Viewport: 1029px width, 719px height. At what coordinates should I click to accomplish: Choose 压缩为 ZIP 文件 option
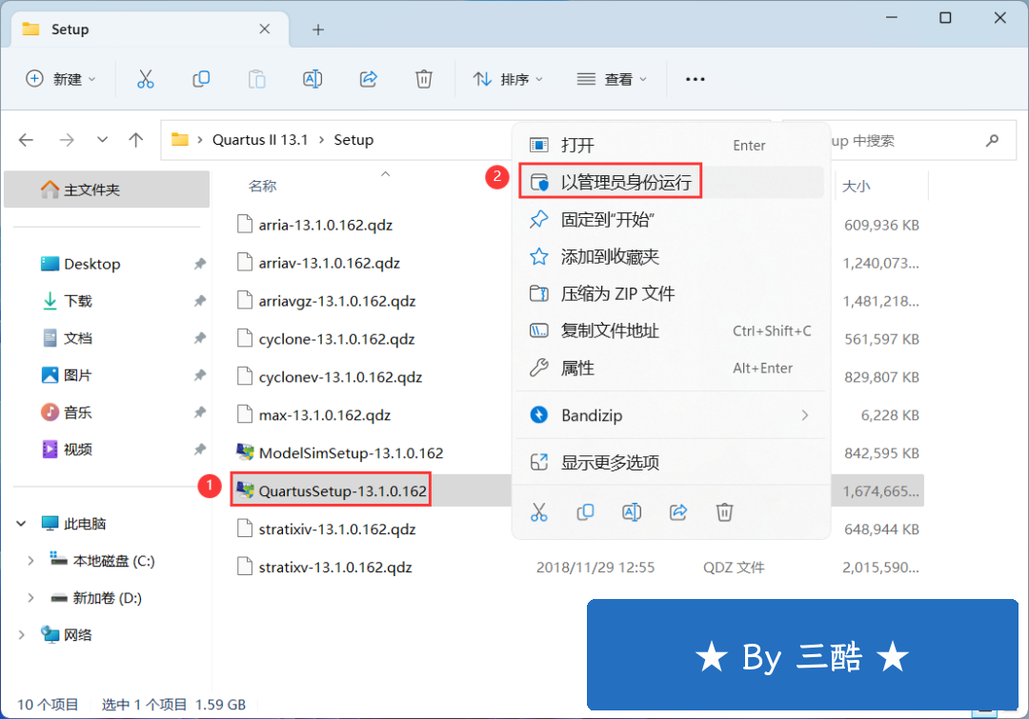617,294
